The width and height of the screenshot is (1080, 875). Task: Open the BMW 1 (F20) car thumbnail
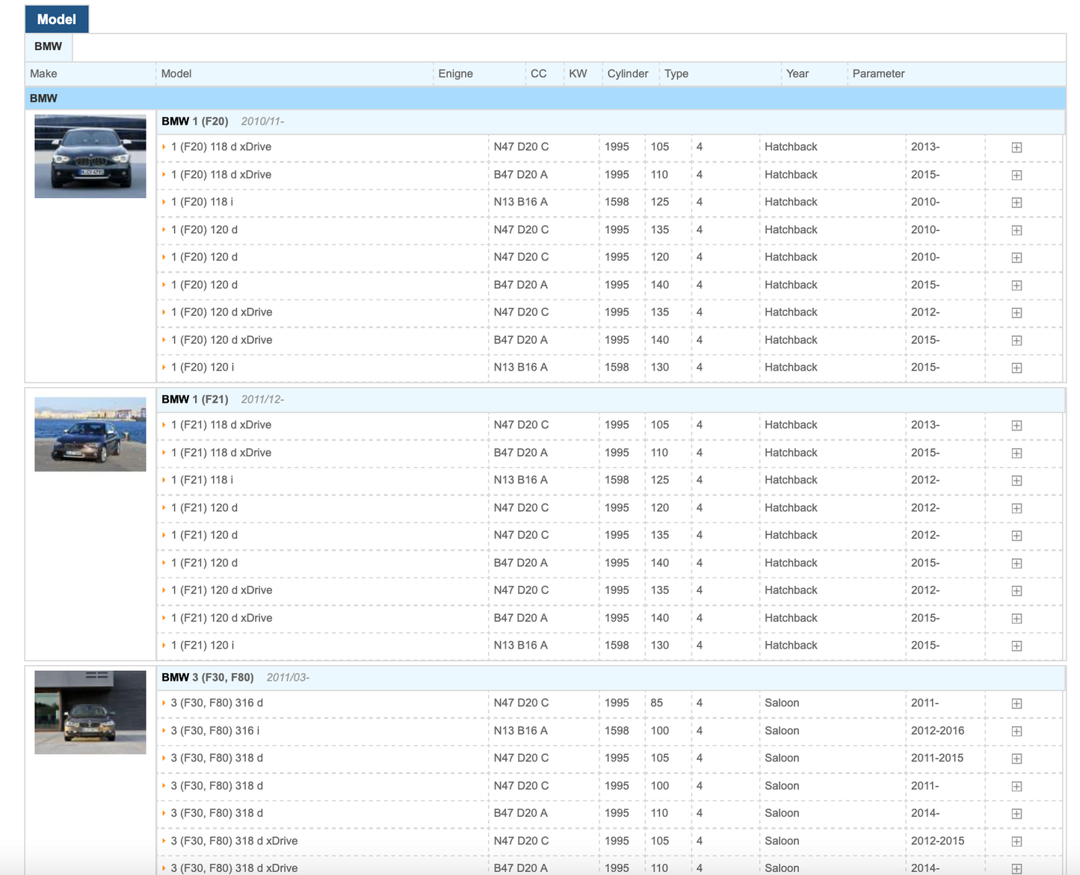90,156
